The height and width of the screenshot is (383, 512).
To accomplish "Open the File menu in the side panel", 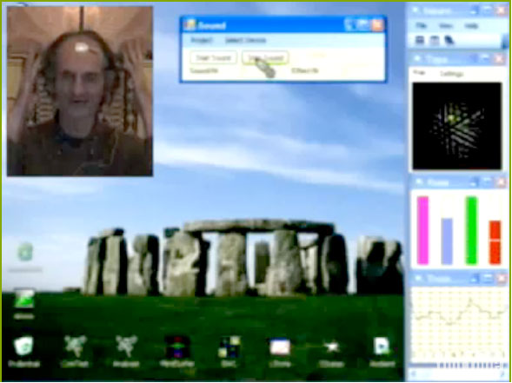I will click(421, 26).
